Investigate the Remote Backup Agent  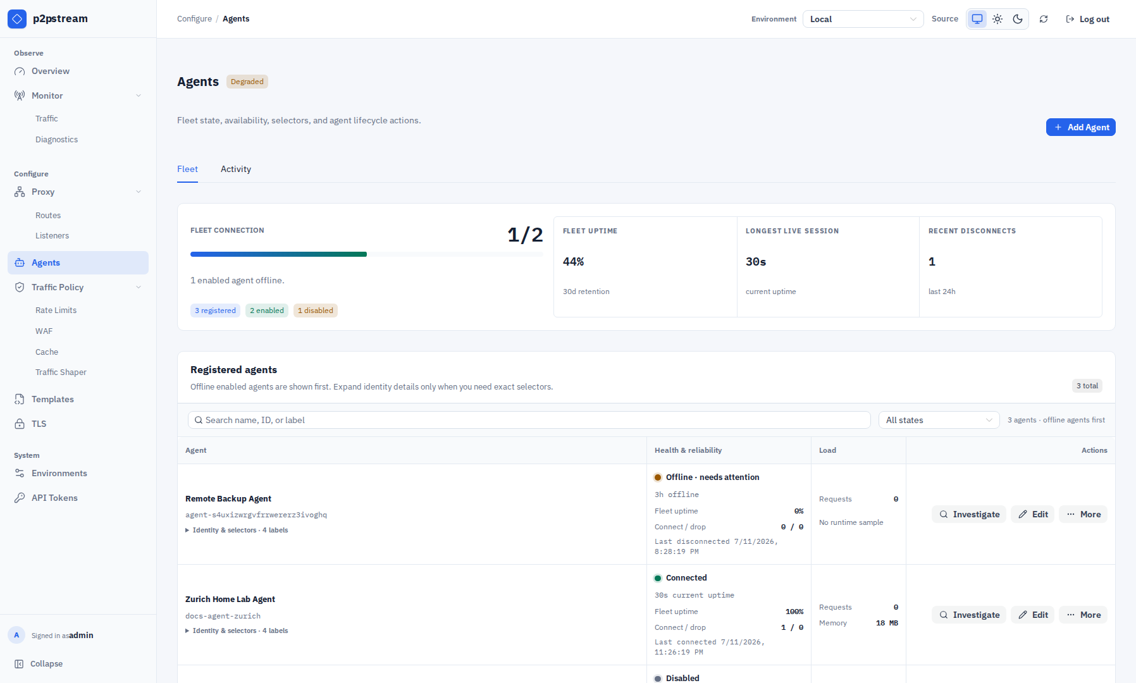(969, 514)
